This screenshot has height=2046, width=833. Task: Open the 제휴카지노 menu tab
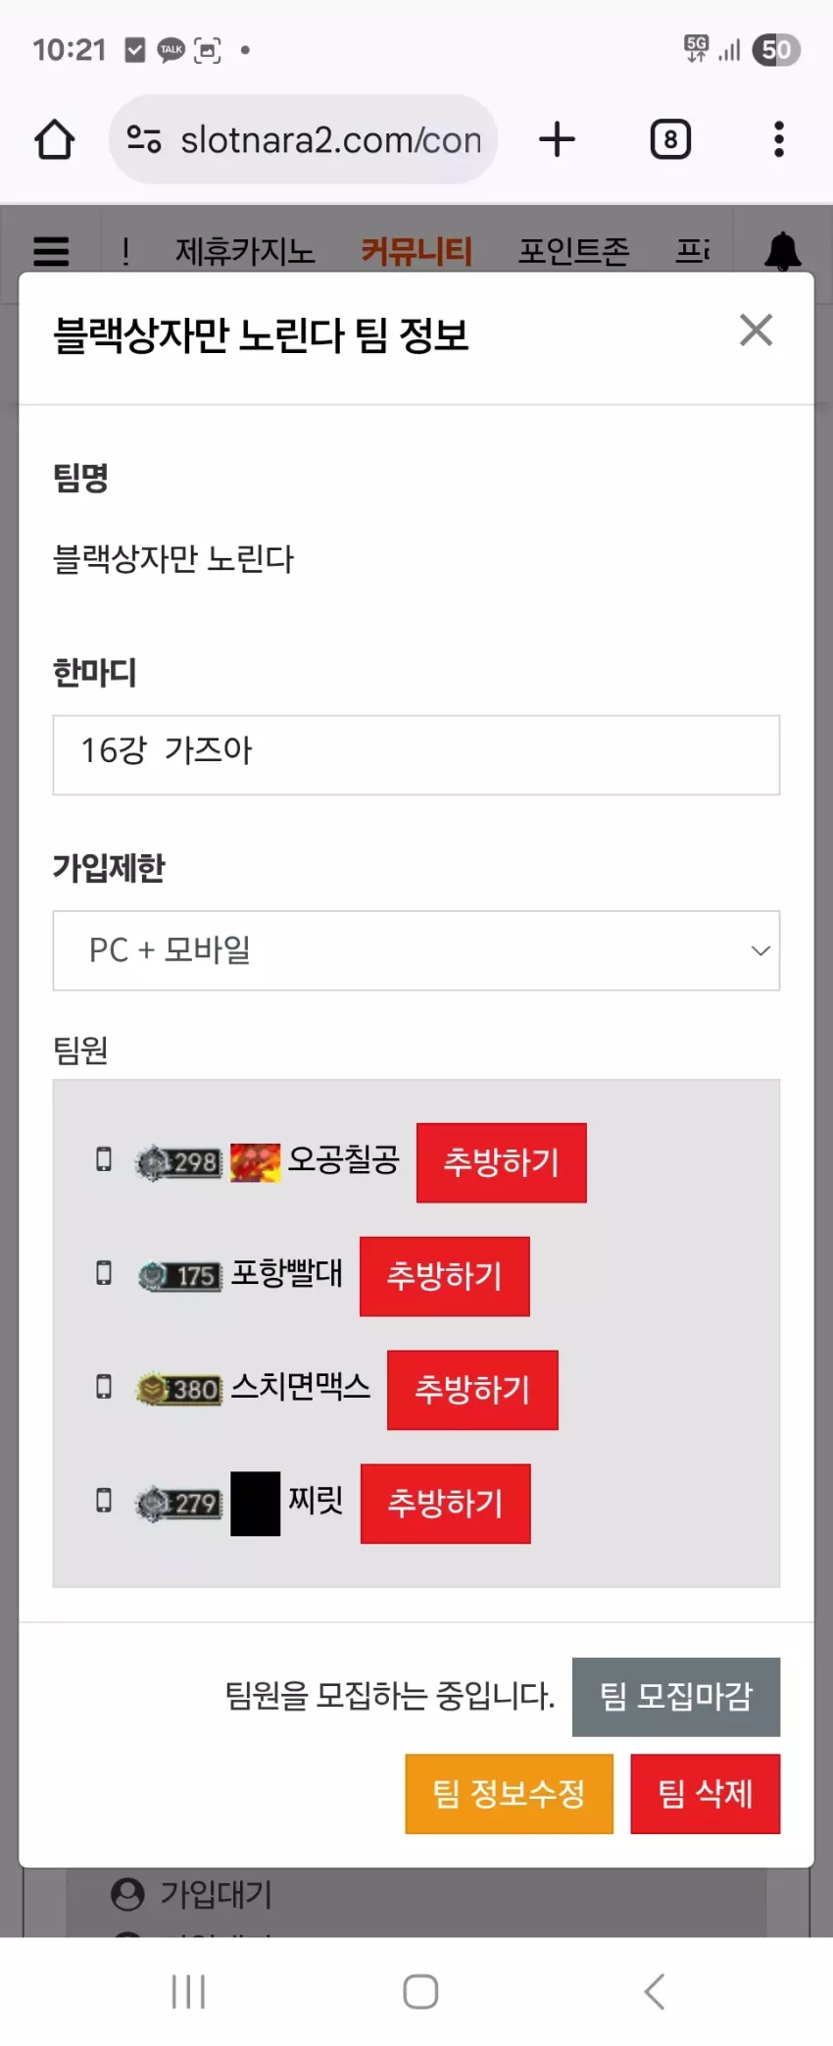[x=245, y=252]
